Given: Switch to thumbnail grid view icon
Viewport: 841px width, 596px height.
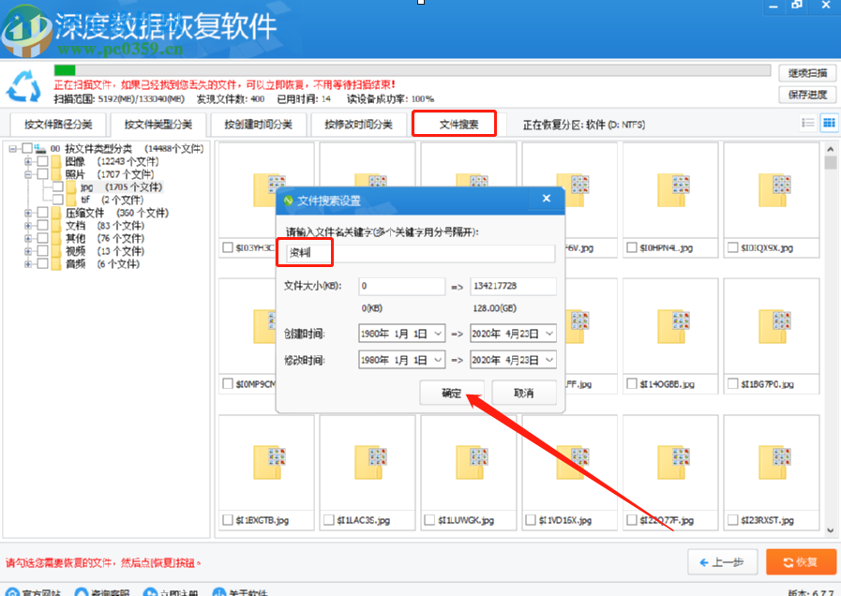Looking at the screenshot, I should coord(829,123).
